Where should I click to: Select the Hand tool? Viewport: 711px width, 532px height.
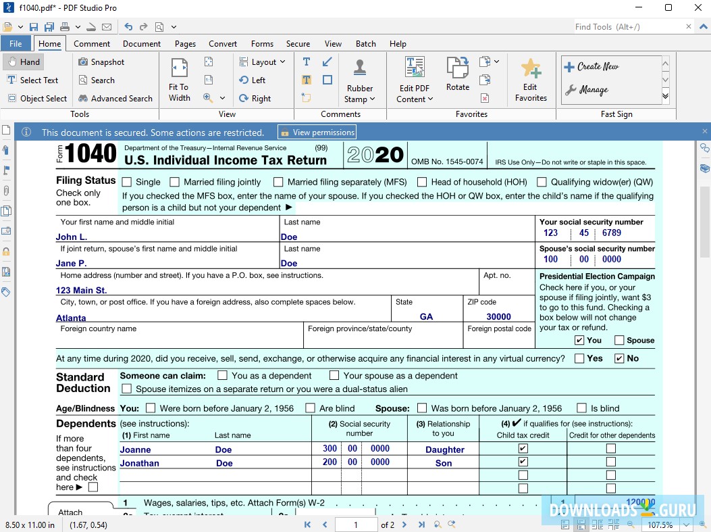coord(24,62)
